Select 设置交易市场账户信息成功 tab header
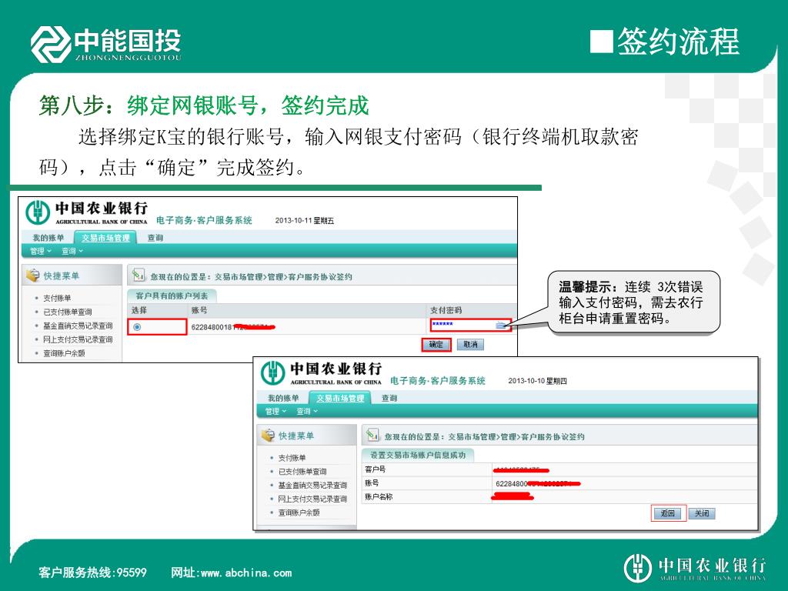Viewport: 788px width, 591px height. pos(418,456)
